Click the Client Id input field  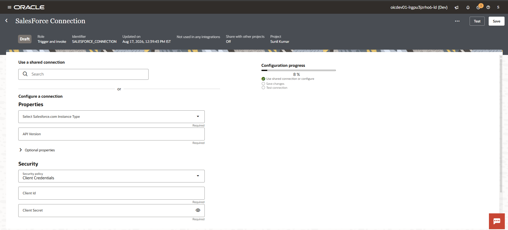pos(112,193)
